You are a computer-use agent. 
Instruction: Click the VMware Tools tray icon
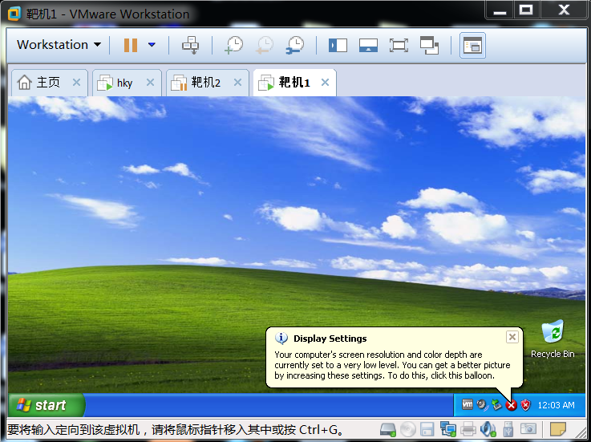click(468, 404)
